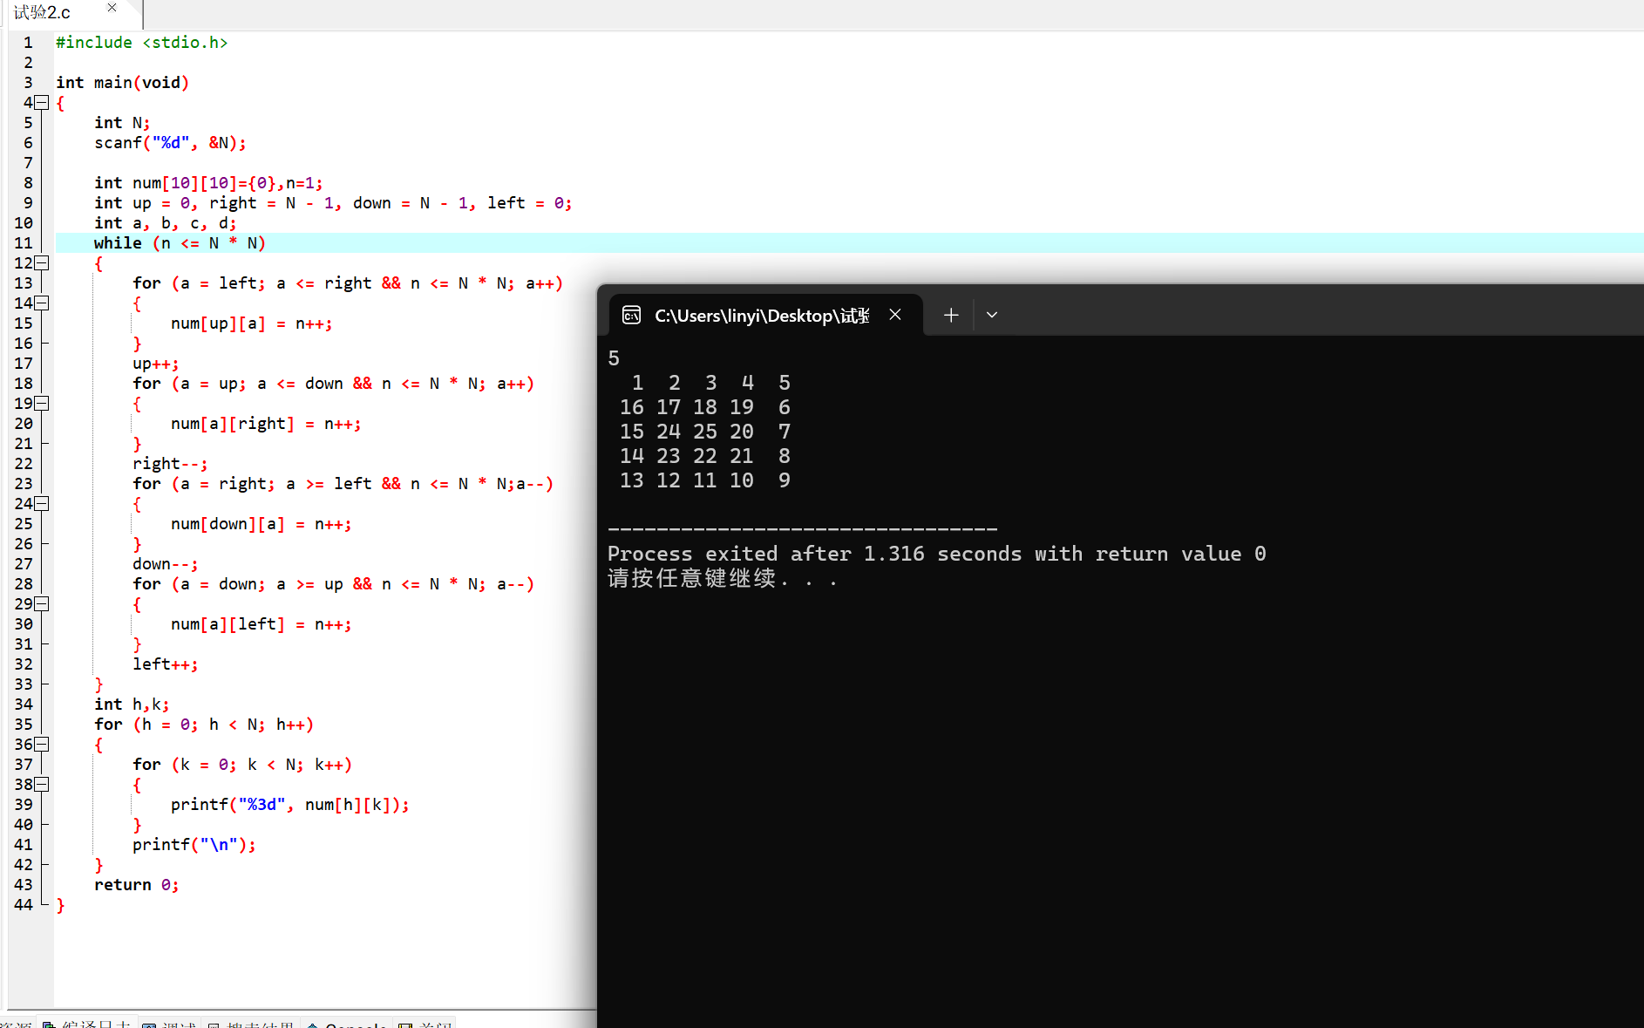This screenshot has width=1644, height=1028.
Task: Open the 调试 bottom panel tab
Action: pyautogui.click(x=170, y=1023)
